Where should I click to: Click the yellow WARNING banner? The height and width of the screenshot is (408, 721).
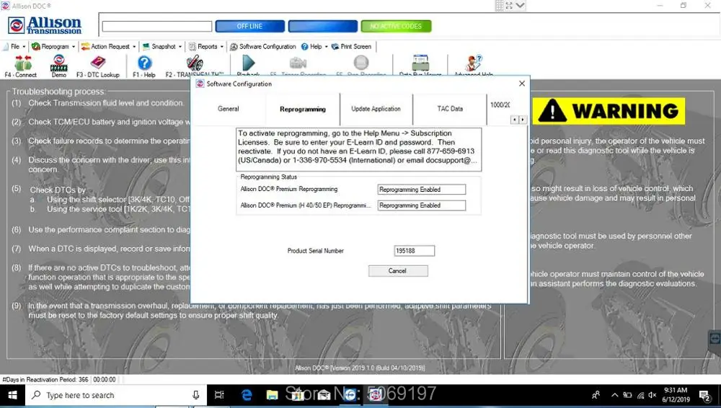[609, 111]
